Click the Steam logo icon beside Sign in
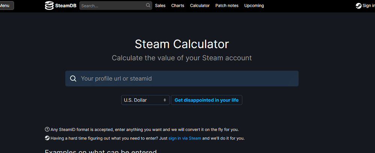Screen dimensions: 375x153 click(358, 6)
